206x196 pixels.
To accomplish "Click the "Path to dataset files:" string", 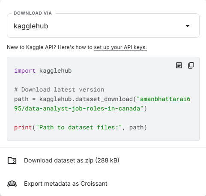I will [79, 128].
